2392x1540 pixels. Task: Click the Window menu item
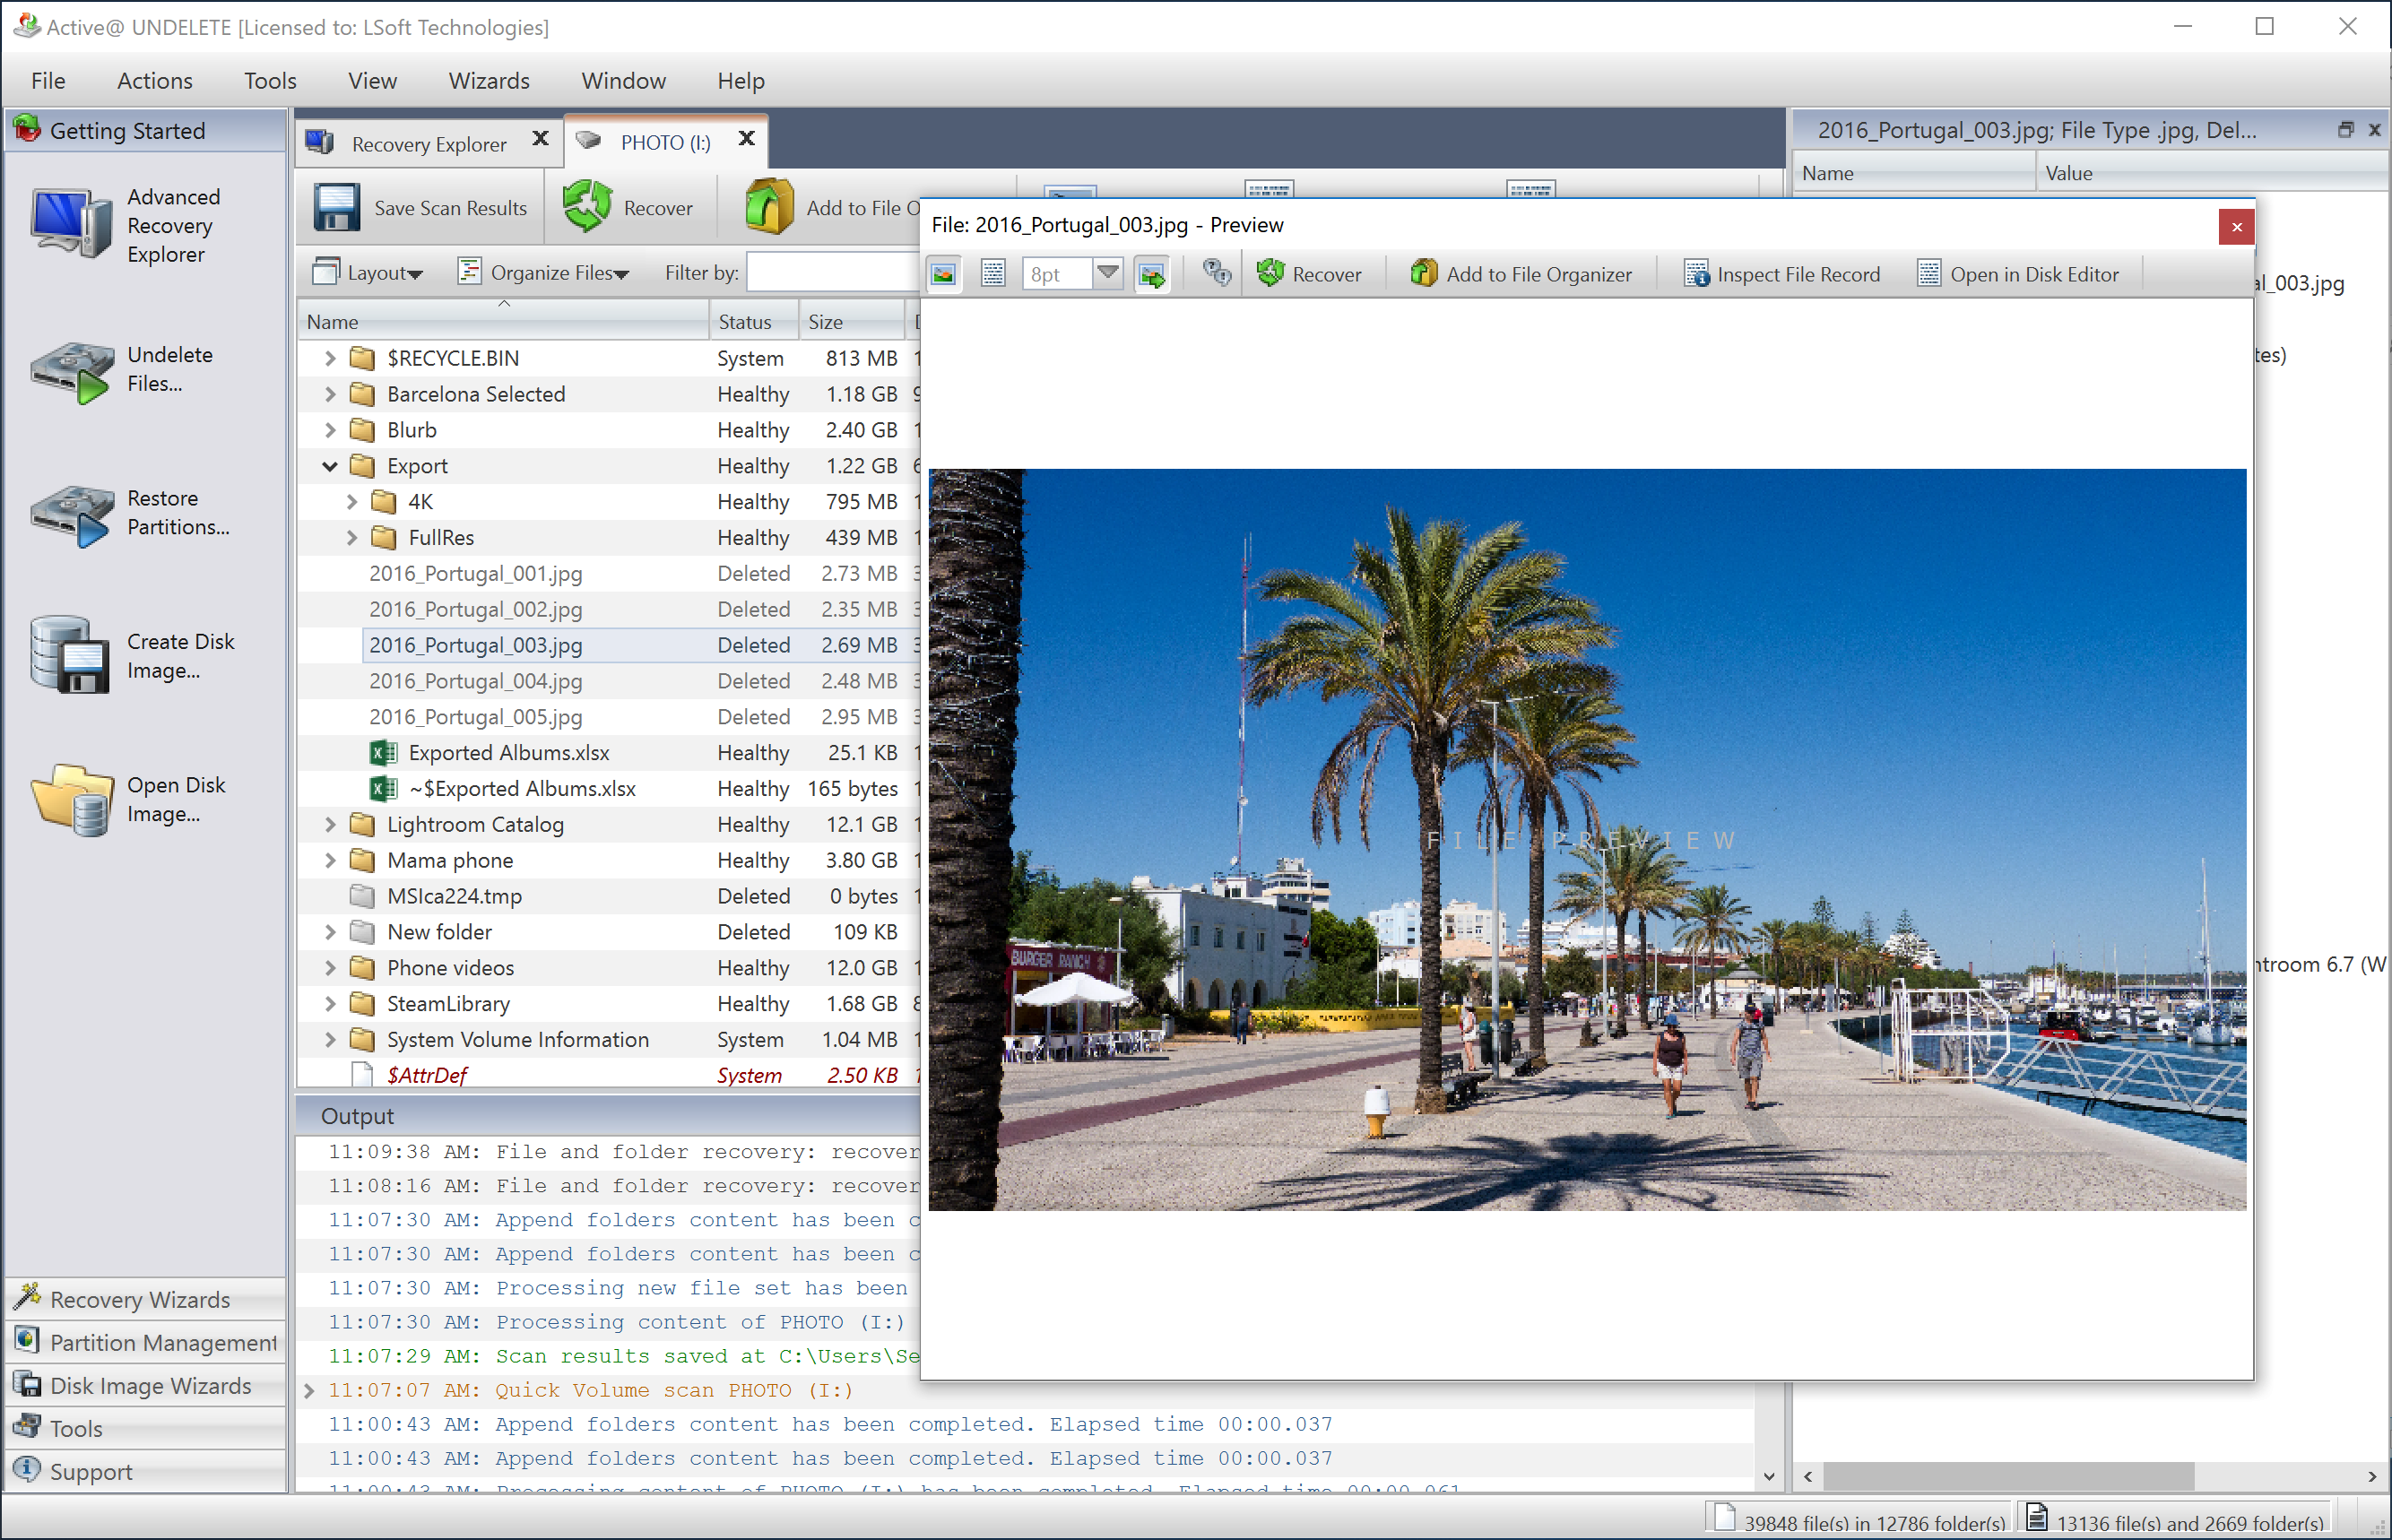(622, 80)
